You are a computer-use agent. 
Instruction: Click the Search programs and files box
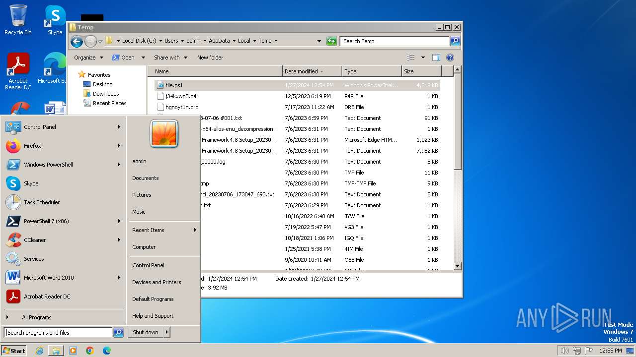tap(58, 333)
